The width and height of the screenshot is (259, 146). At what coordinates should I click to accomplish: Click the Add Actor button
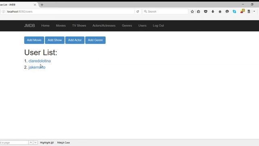(75, 40)
